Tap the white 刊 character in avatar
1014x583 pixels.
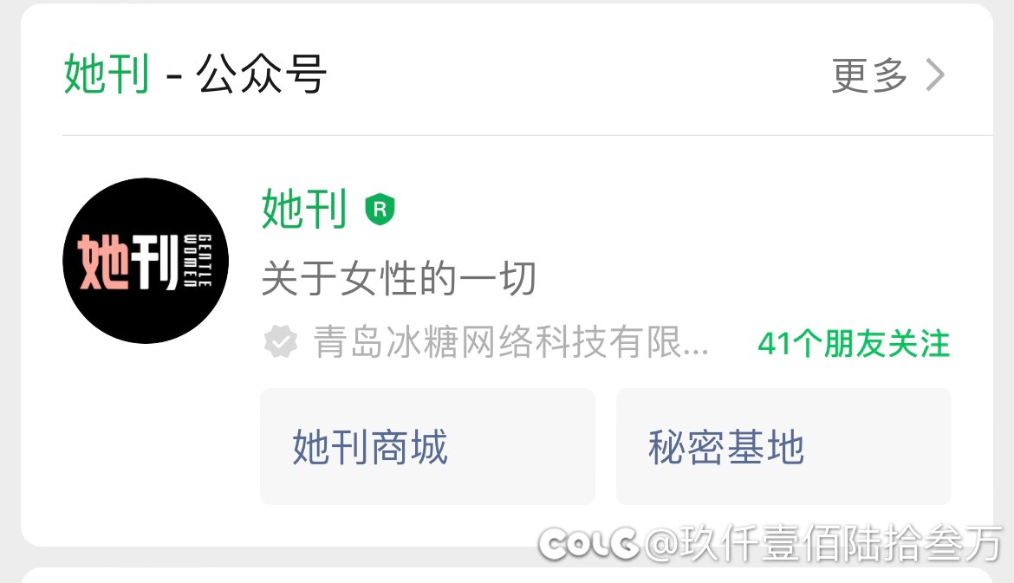pyautogui.click(x=155, y=262)
